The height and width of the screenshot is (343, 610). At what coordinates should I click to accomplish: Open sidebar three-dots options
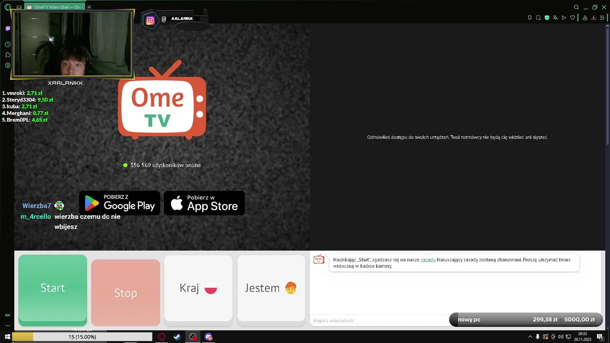[x=8, y=325]
